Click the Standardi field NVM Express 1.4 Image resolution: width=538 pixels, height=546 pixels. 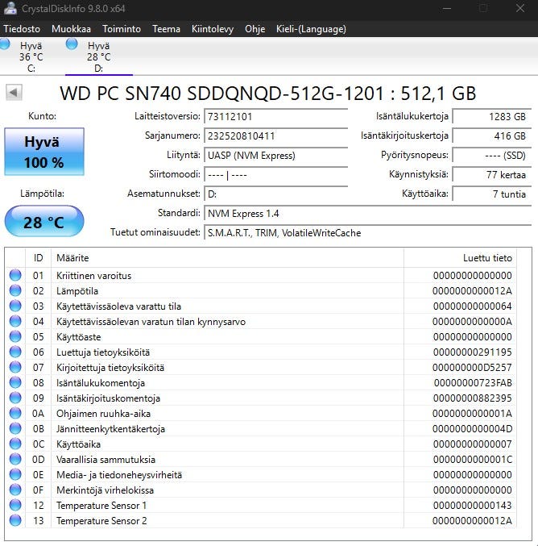click(368, 214)
